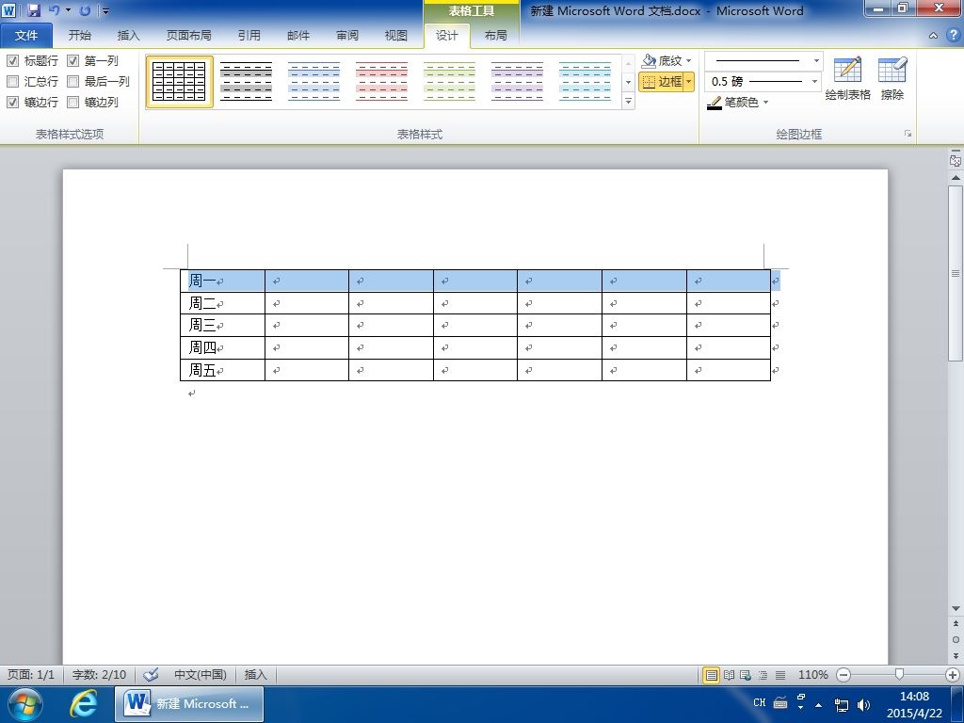Uncheck the 镶边行 banded rows checkbox
The image size is (964, 723).
[x=12, y=102]
